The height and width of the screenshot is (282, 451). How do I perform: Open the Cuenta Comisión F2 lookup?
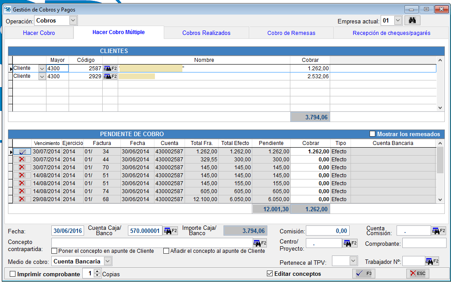(438, 230)
